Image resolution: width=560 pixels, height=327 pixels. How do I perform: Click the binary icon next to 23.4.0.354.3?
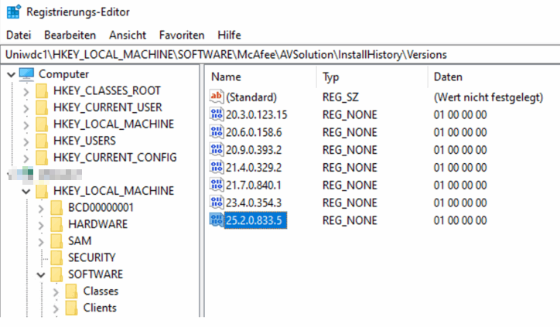[216, 203]
